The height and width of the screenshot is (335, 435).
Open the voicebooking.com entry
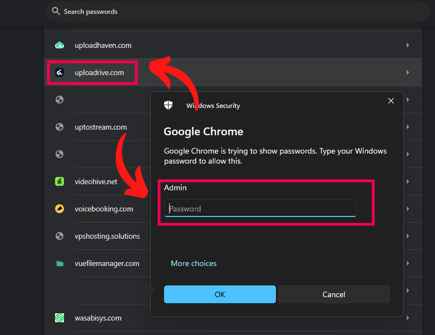[104, 209]
